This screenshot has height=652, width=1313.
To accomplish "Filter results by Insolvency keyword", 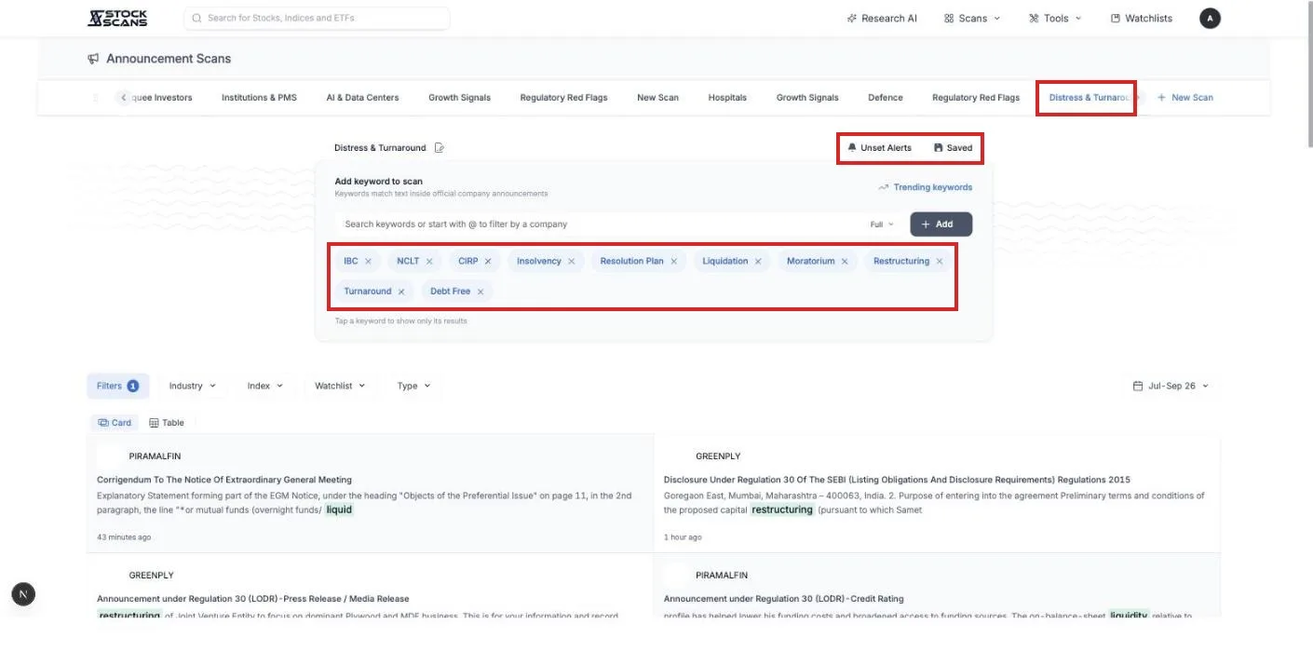I will [539, 261].
